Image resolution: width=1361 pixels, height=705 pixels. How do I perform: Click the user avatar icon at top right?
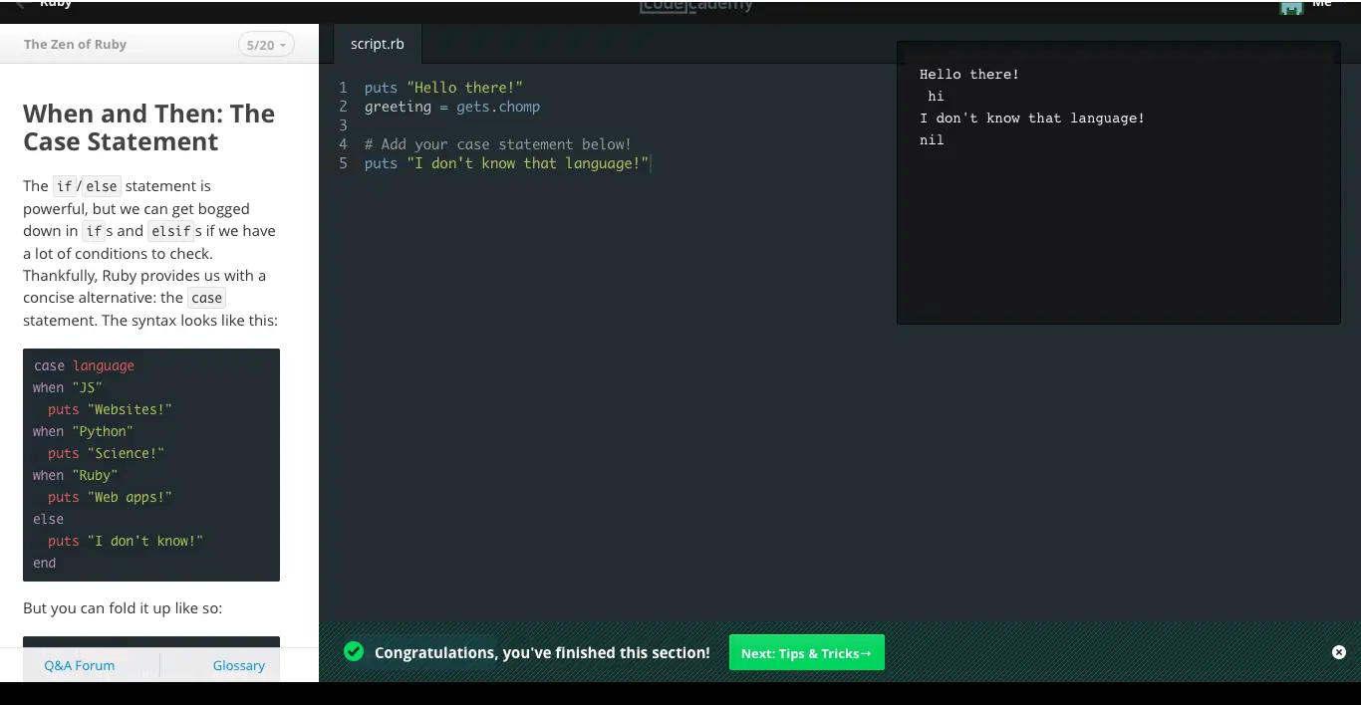click(x=1291, y=6)
